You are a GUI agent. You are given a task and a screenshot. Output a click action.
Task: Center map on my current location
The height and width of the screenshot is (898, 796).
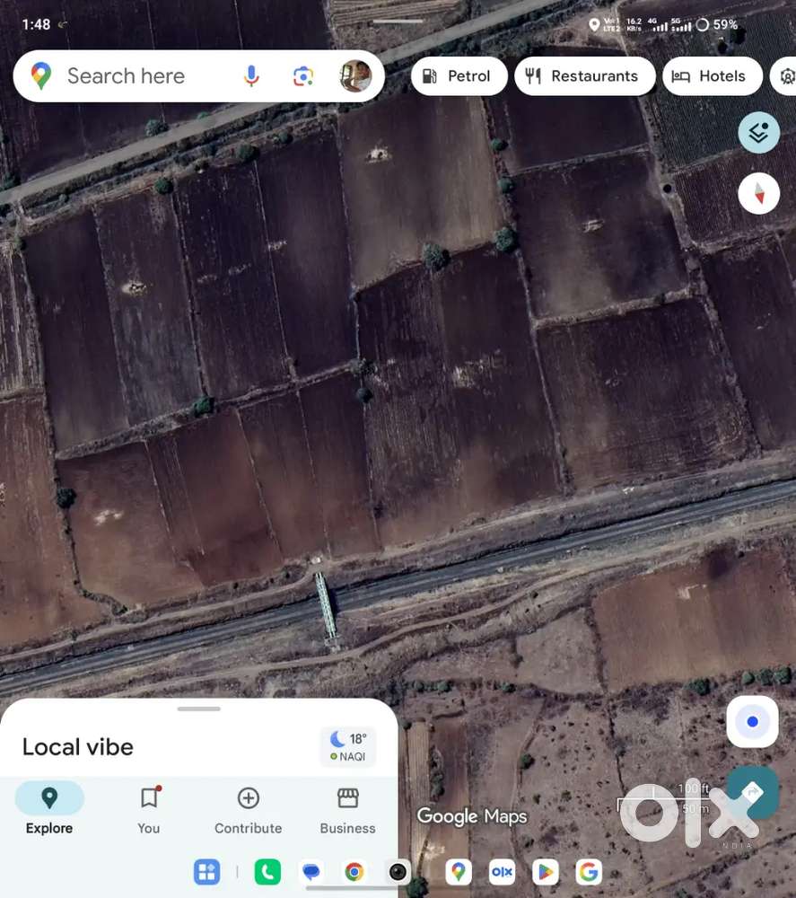[752, 721]
